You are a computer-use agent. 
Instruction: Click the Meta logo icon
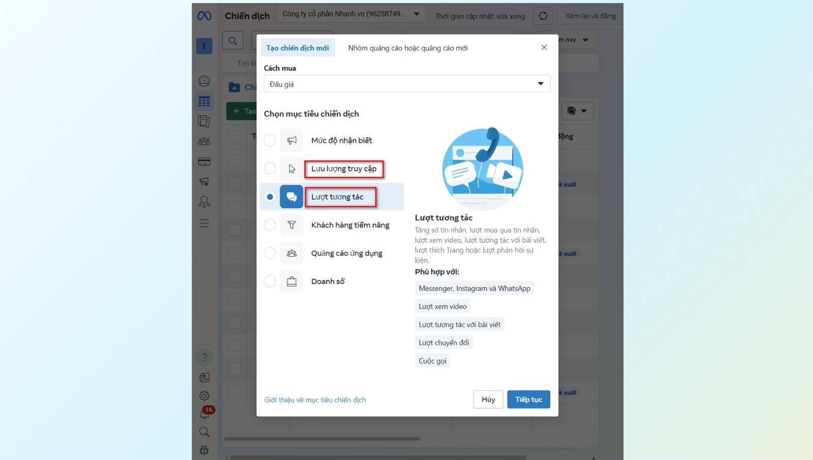204,16
